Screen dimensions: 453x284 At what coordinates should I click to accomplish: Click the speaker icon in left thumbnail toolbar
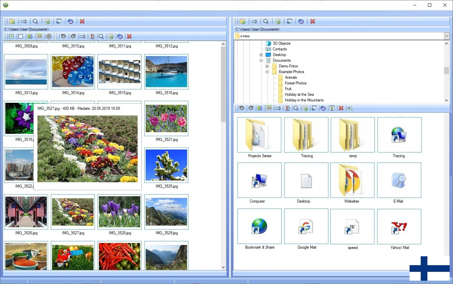[49, 36]
